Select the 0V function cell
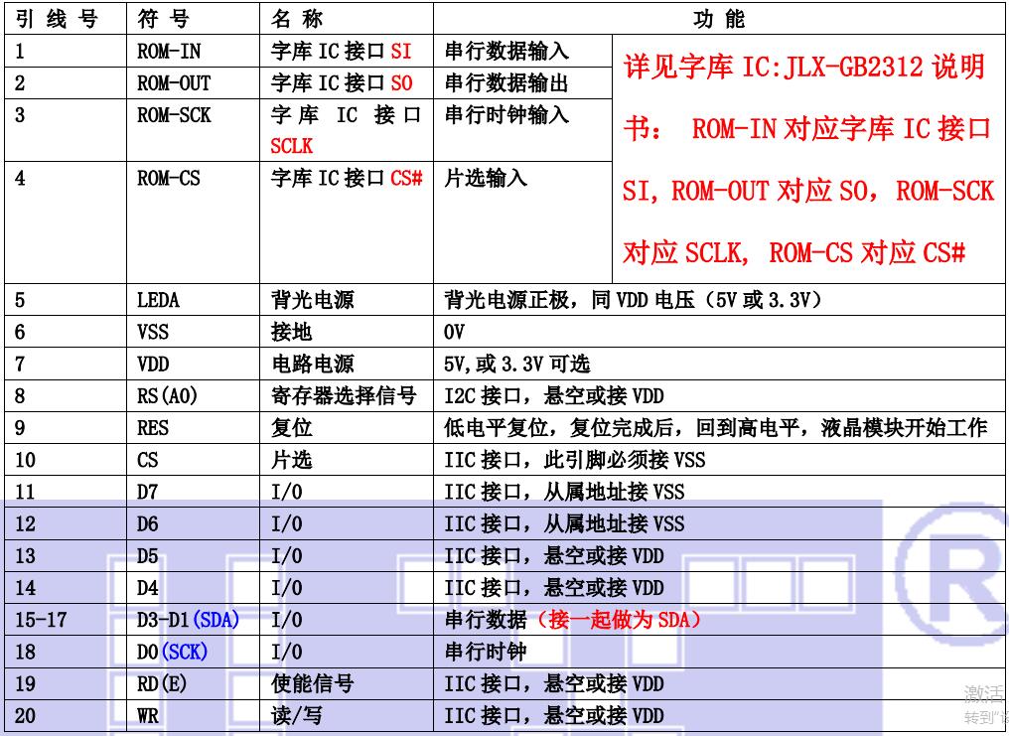1009x736 pixels. 454,332
